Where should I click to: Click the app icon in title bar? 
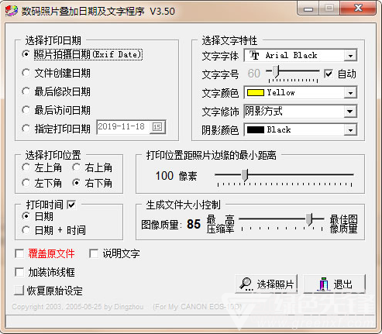pos(11,11)
